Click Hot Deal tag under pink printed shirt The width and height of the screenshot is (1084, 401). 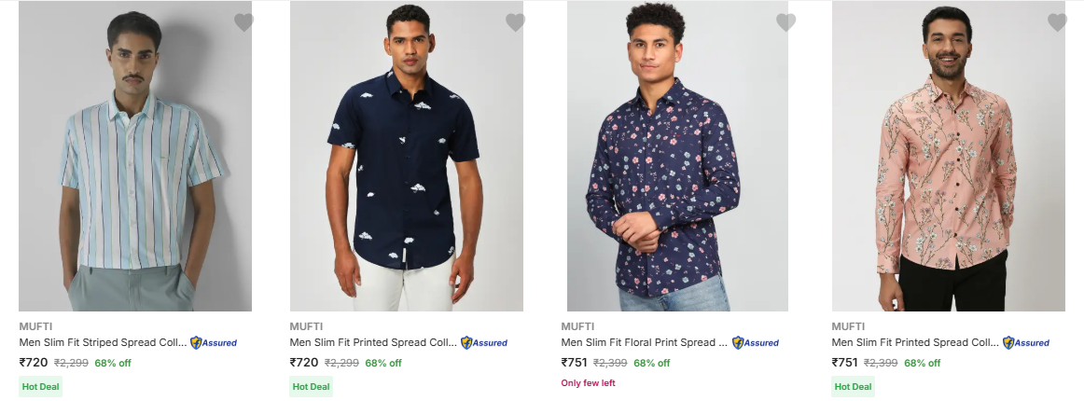(853, 386)
